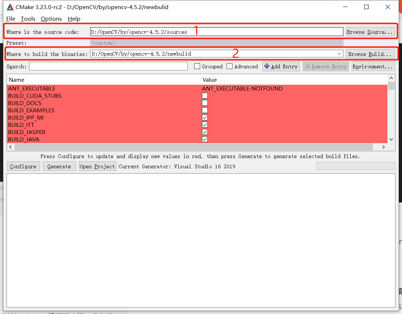Image resolution: width=402 pixels, height=314 pixels.
Task: Click the Open Project button
Action: (x=97, y=166)
